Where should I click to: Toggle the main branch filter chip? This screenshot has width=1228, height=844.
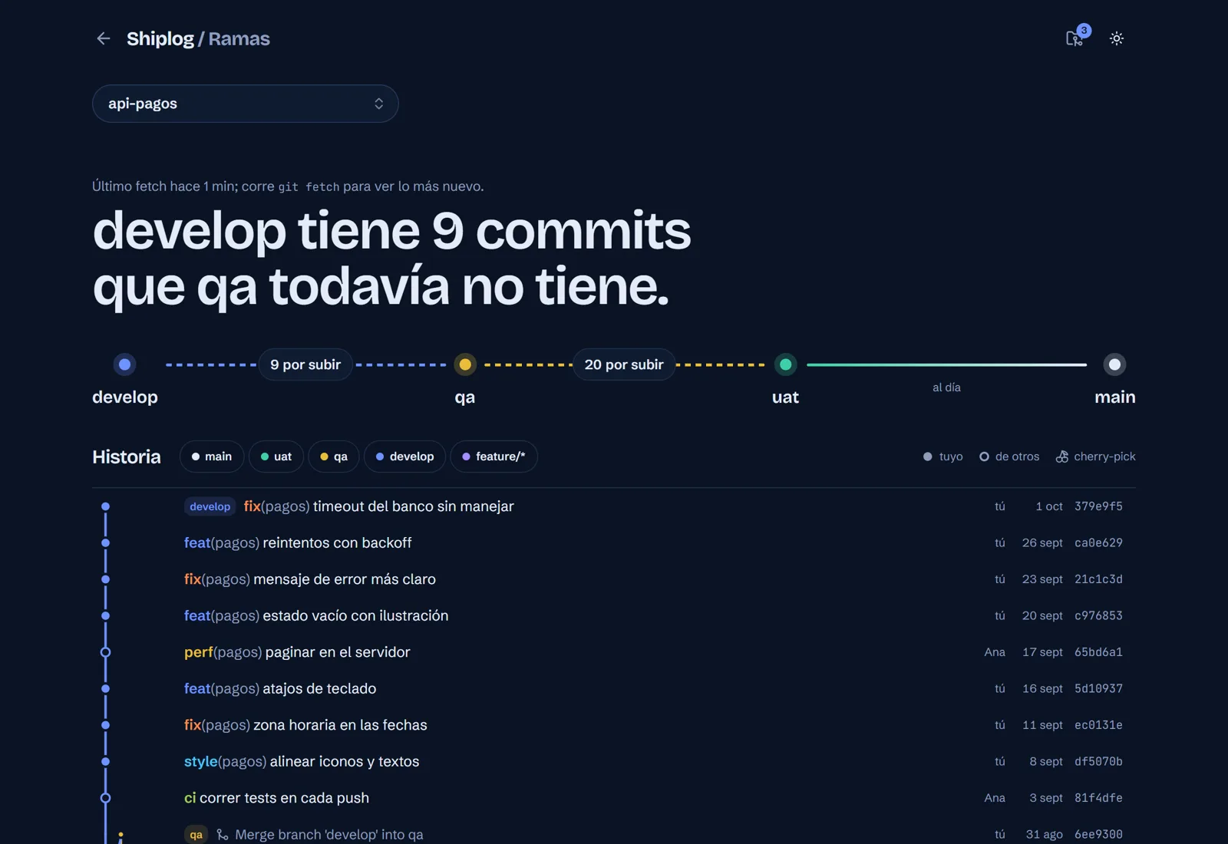(x=212, y=457)
